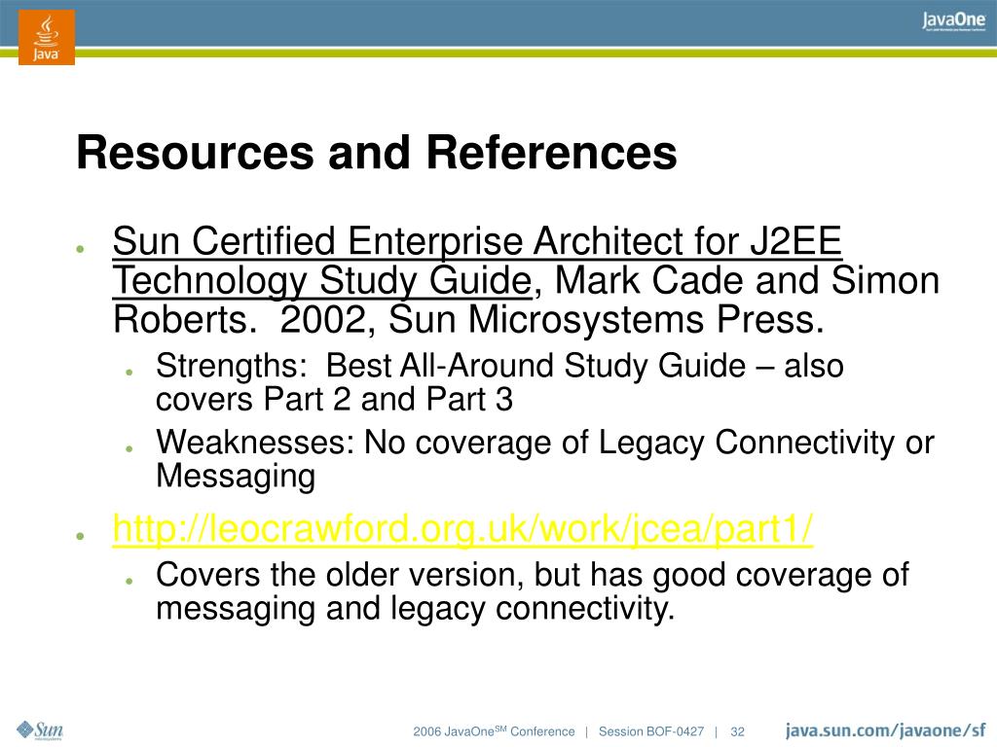Click the orange Java logo icon

point(47,37)
